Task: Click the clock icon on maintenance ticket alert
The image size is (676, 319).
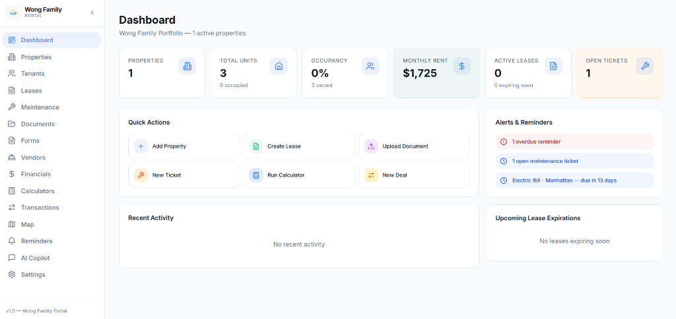Action: pos(504,161)
